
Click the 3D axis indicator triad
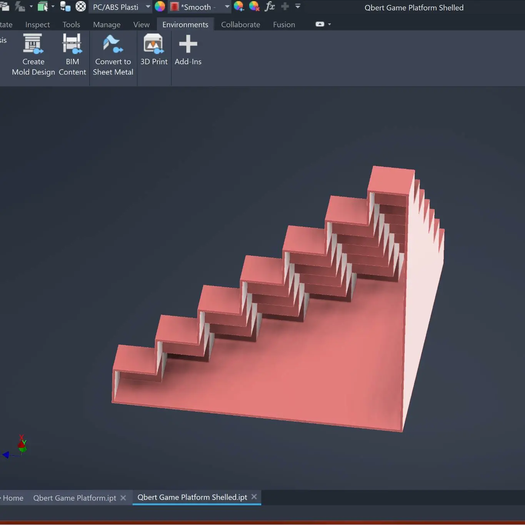pos(15,447)
